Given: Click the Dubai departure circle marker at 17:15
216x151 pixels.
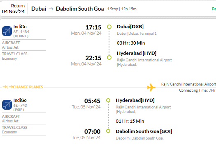Looking at the screenshot, I should tap(109, 27).
